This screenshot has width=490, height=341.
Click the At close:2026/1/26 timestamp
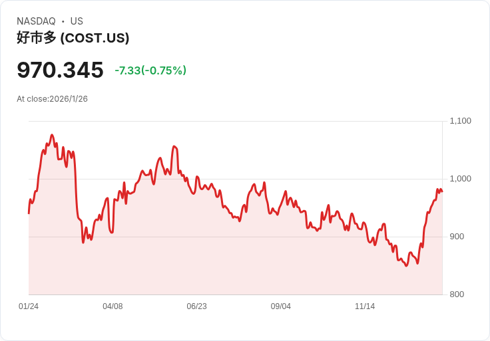pos(52,99)
